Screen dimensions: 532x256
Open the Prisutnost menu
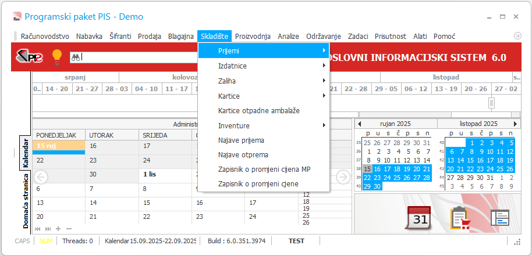coord(391,36)
